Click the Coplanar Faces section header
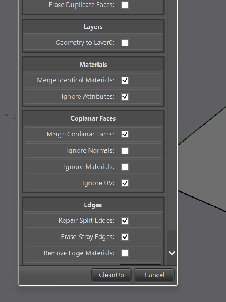Viewport: 226px width, 302px height. [x=93, y=118]
